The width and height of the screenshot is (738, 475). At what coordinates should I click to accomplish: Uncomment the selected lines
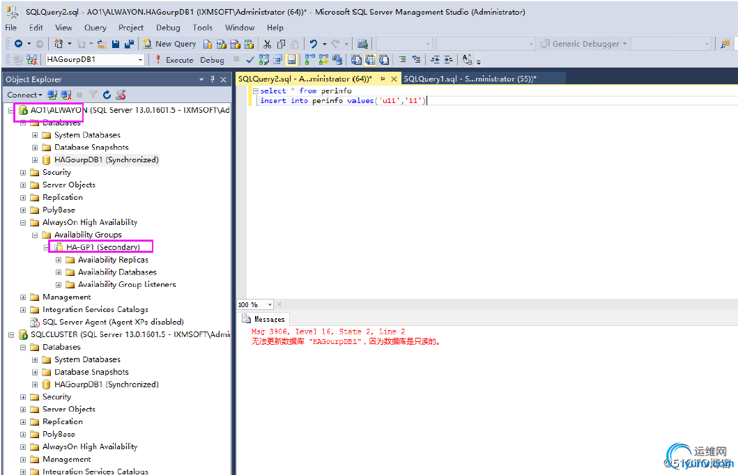coord(416,60)
